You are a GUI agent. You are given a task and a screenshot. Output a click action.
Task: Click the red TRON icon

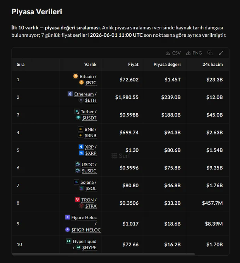77,200
